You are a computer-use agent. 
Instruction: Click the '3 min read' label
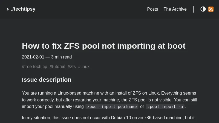61,57
